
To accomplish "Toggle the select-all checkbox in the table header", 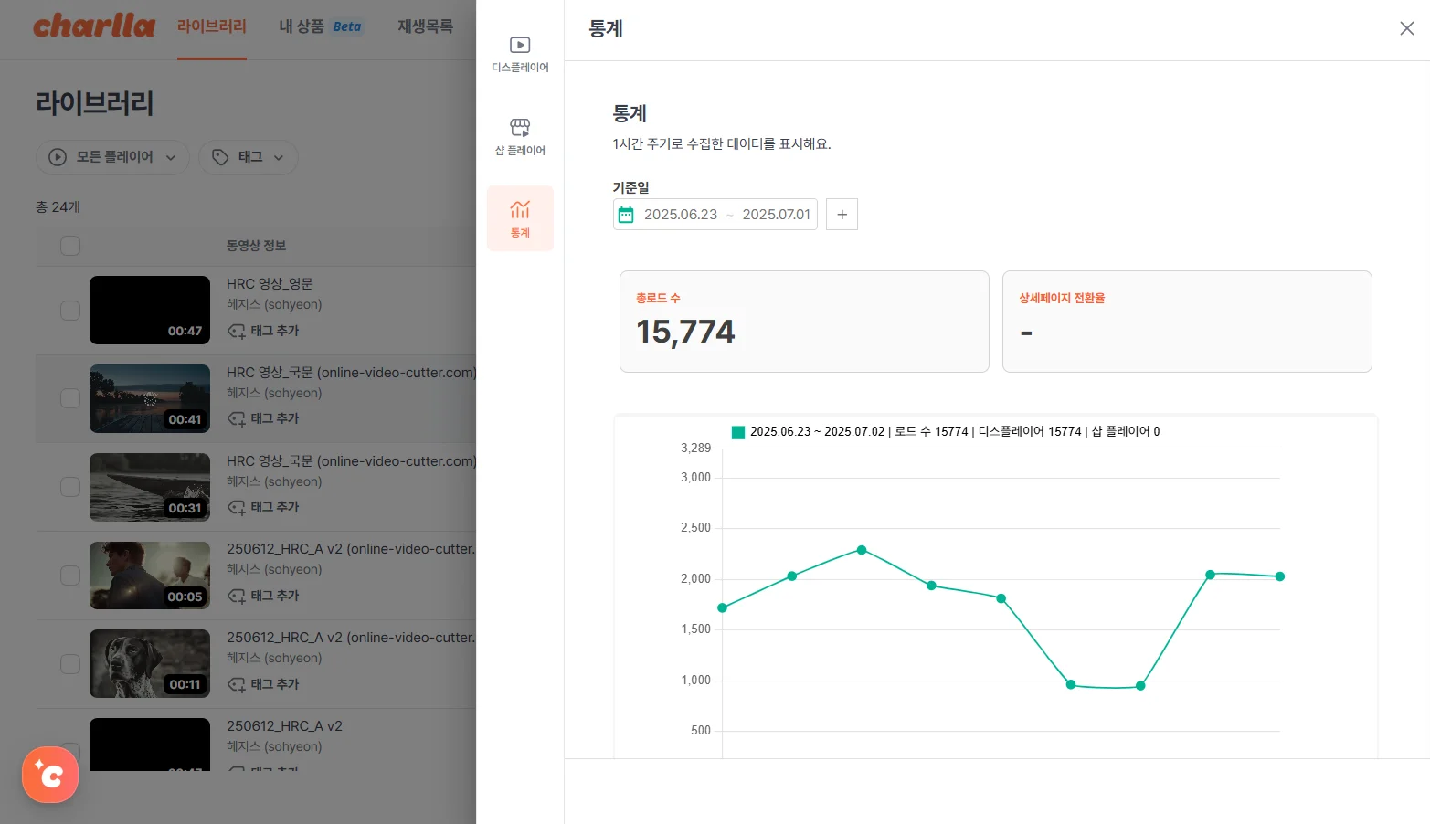I will [70, 246].
